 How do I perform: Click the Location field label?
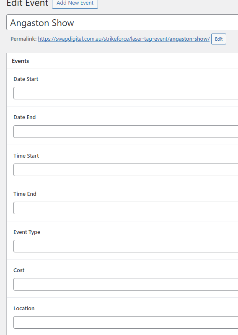click(x=24, y=309)
